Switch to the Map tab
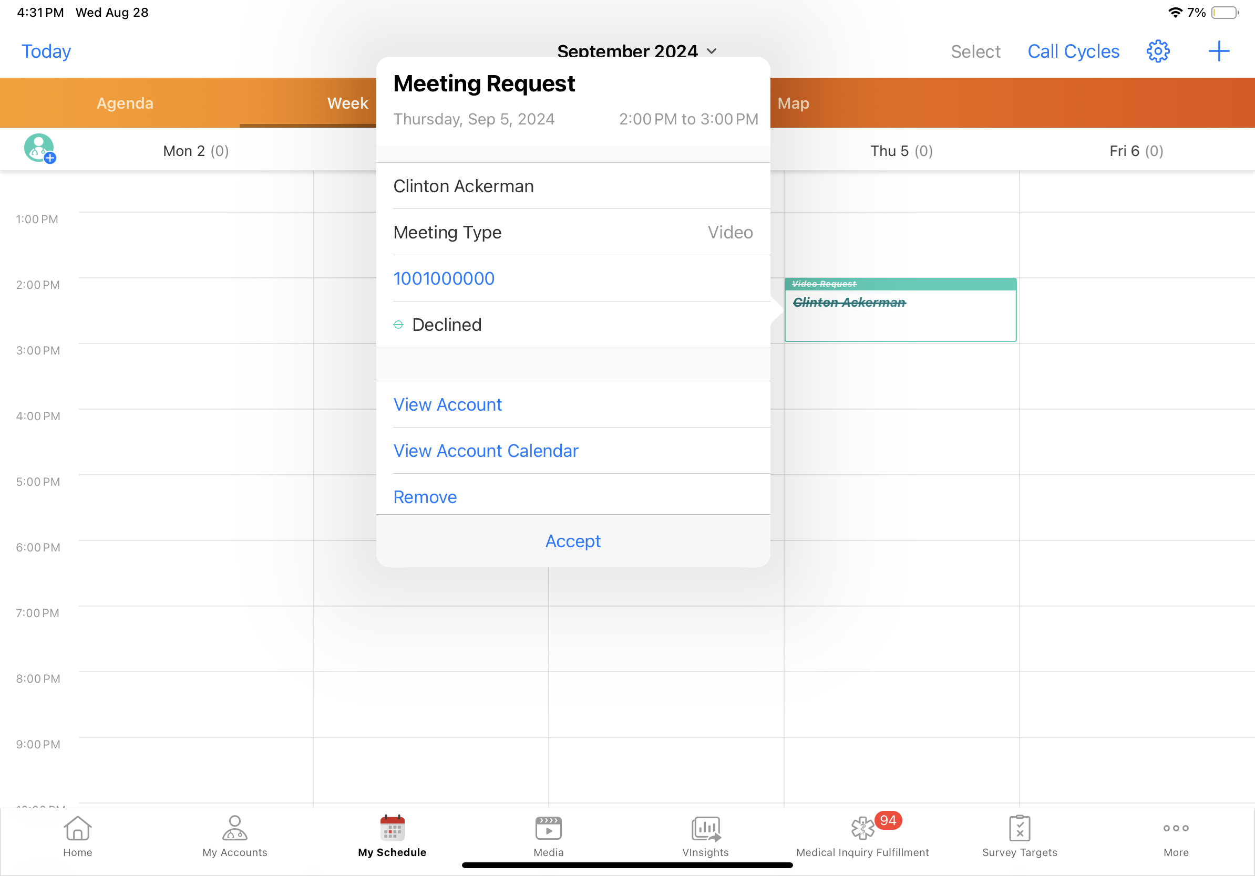Screen dimensions: 1255x876 click(x=793, y=103)
